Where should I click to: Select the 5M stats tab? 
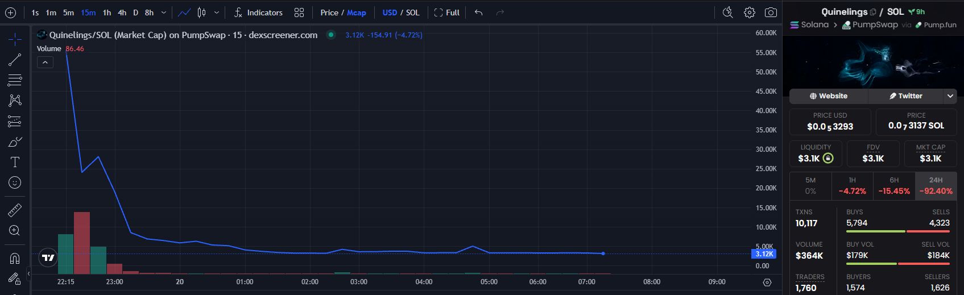tap(810, 186)
